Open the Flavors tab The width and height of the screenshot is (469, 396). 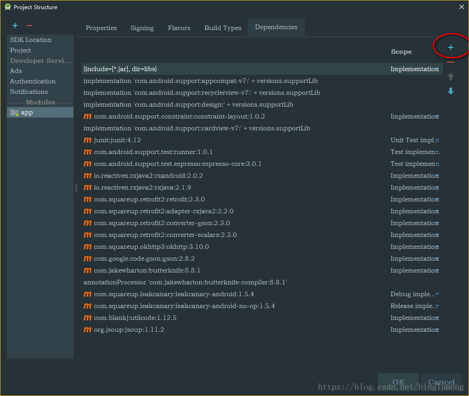[179, 28]
